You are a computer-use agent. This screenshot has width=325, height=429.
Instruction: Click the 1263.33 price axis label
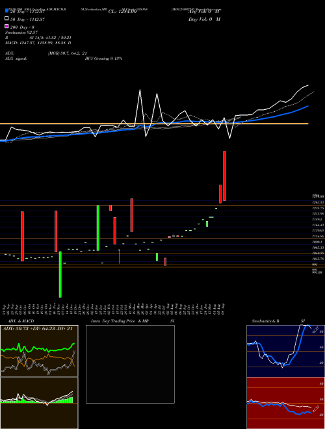point(318,202)
